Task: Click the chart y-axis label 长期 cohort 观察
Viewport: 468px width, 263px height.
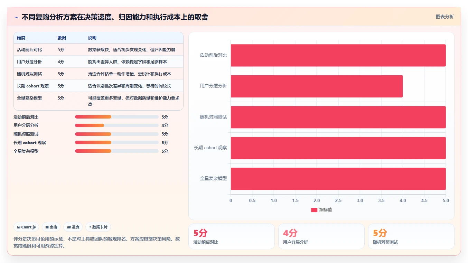Action: (210, 148)
